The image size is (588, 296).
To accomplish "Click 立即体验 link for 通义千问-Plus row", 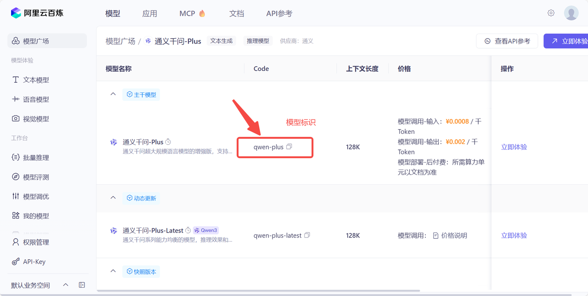I will click(x=514, y=147).
